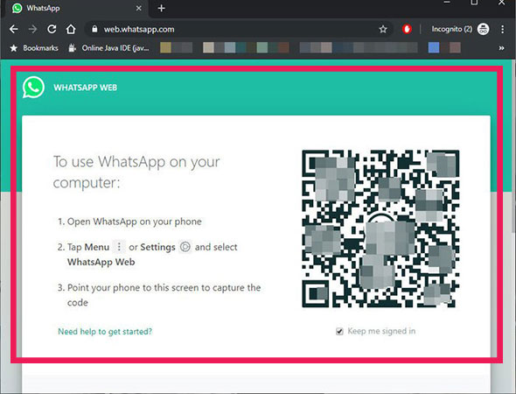The width and height of the screenshot is (516, 394).
Task: Open the Bookmarks folder in the bookmarks bar
Action: coord(34,48)
